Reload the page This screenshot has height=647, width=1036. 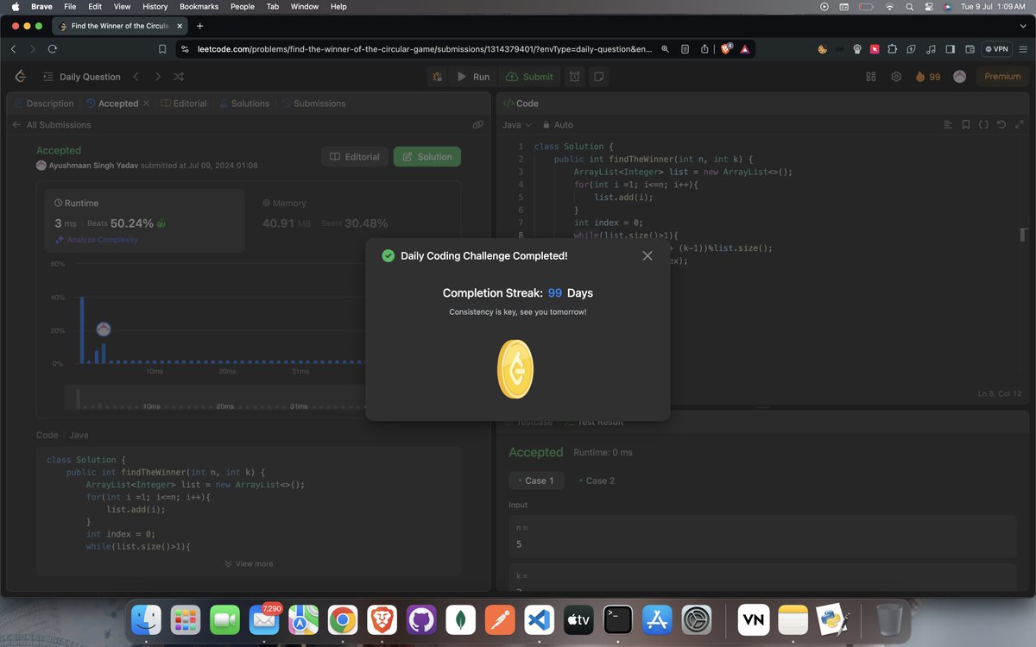(x=53, y=49)
